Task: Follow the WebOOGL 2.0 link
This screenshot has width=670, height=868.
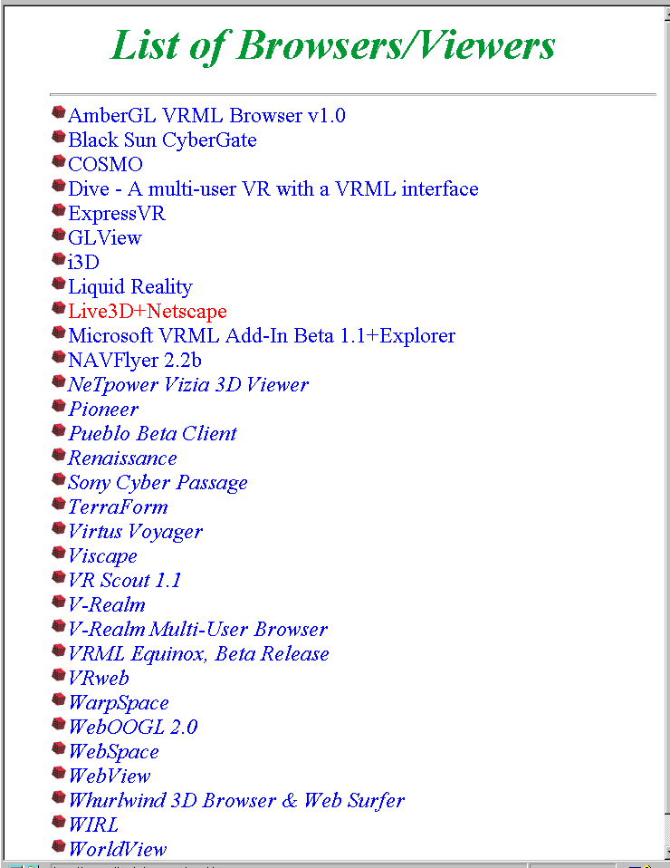Action: (x=133, y=727)
